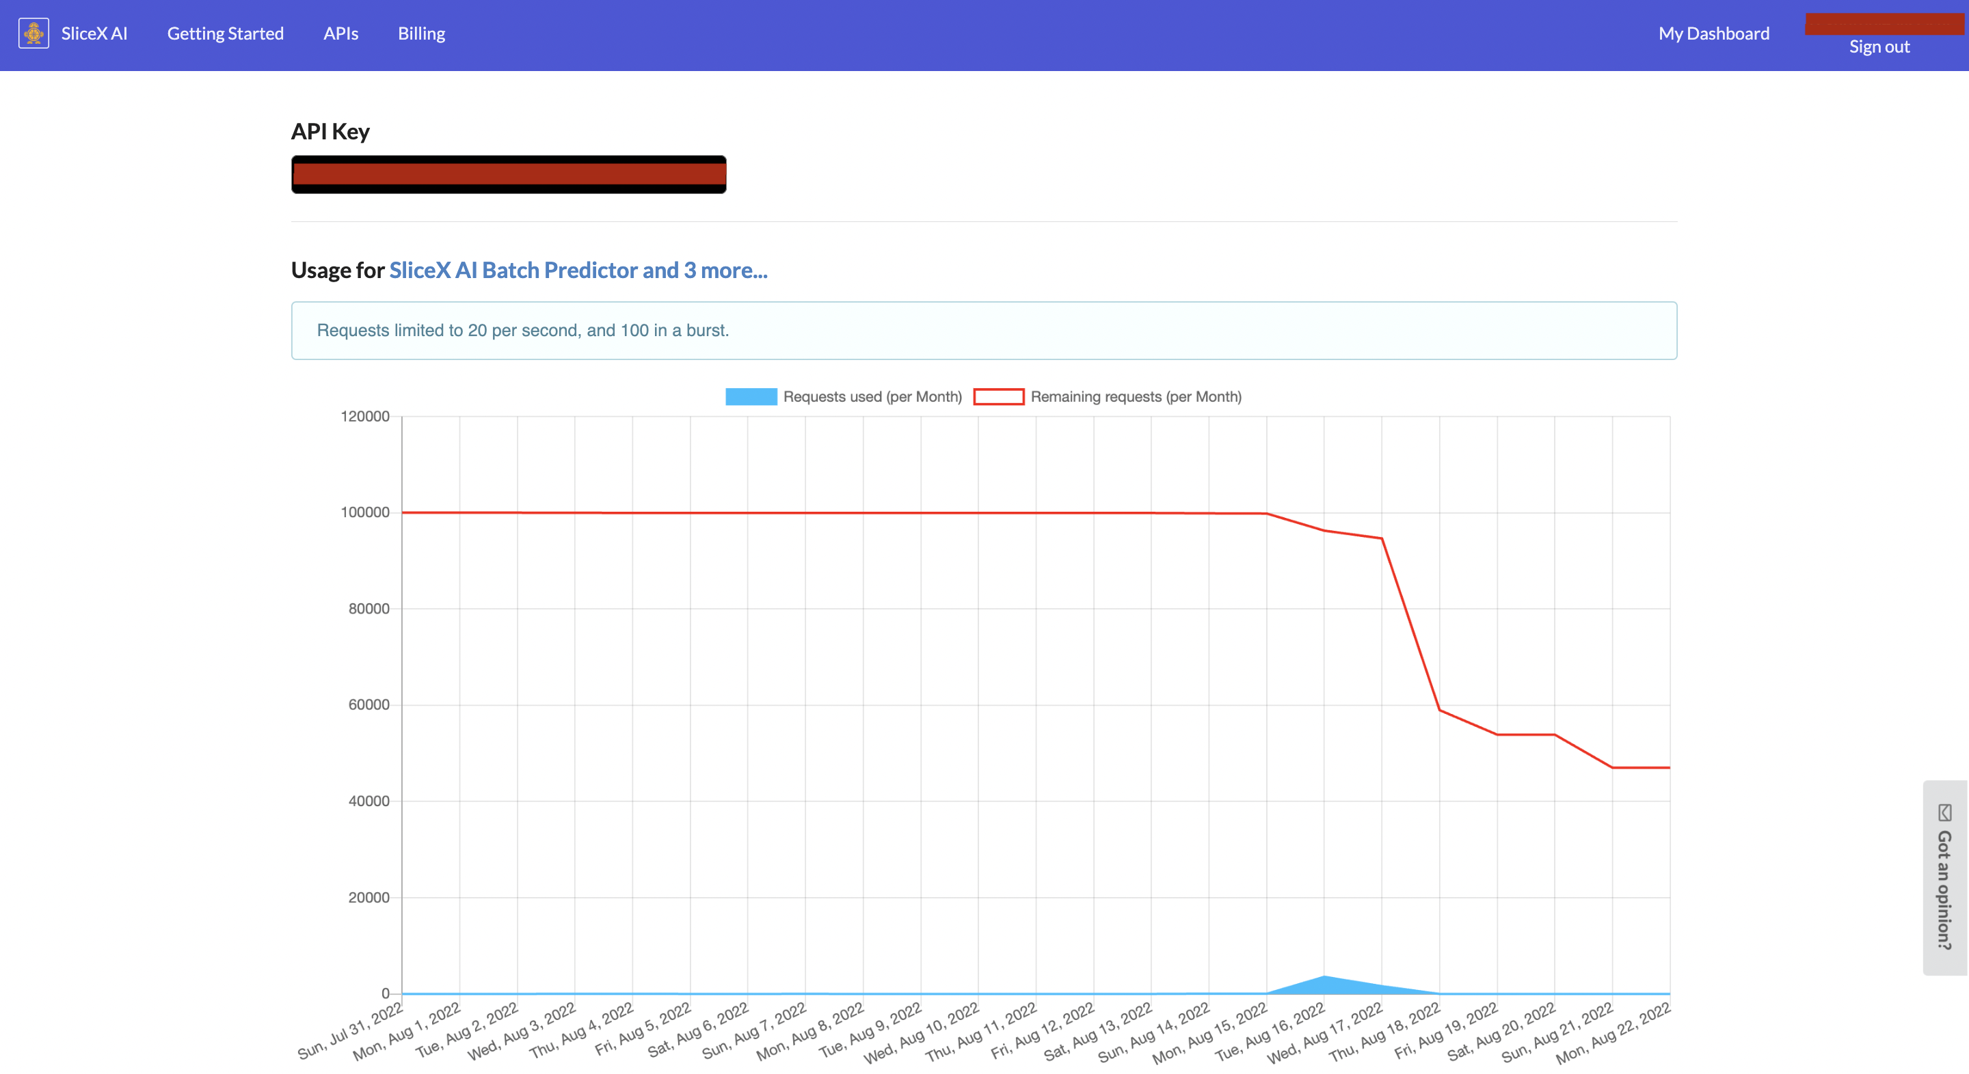Click the Thu, Aug 18, 2022 axis label
This screenshot has width=1969, height=1074.
[x=1384, y=1032]
